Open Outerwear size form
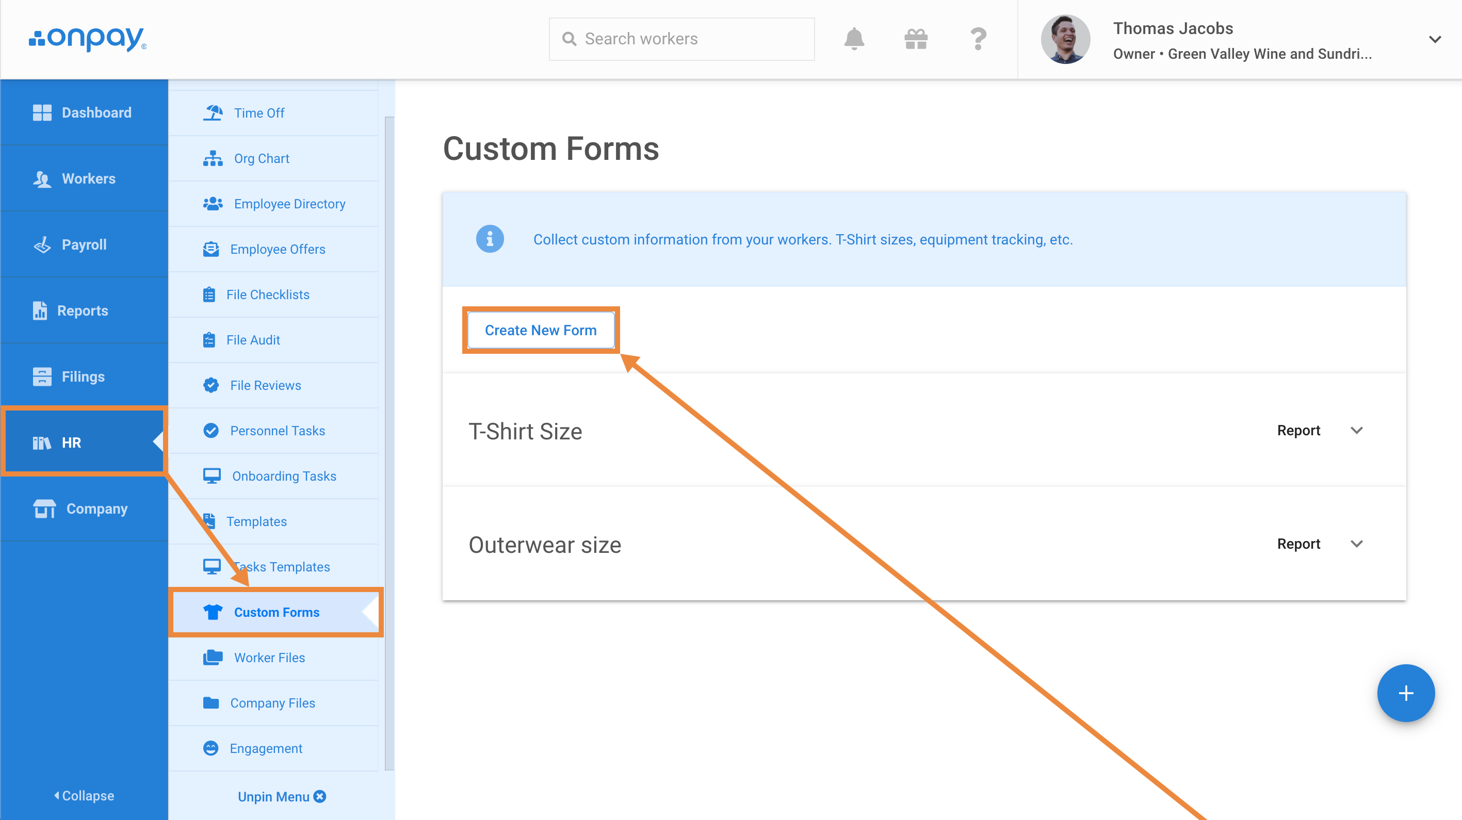1462x820 pixels. 545,544
